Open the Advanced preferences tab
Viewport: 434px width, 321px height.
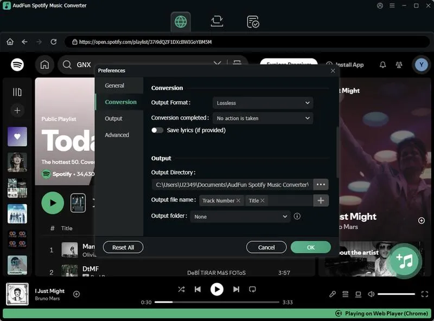click(119, 135)
